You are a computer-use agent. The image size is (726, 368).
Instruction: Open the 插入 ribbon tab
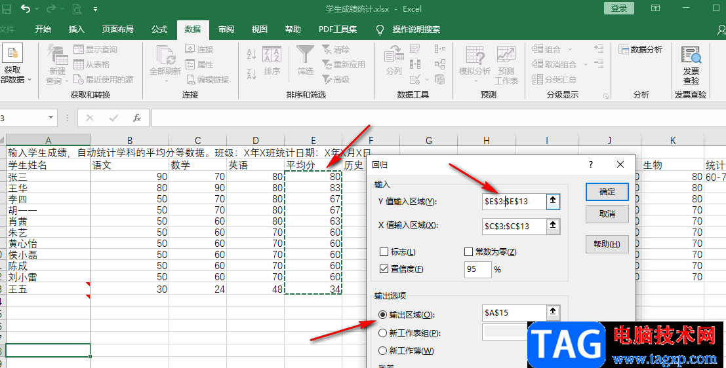76,29
